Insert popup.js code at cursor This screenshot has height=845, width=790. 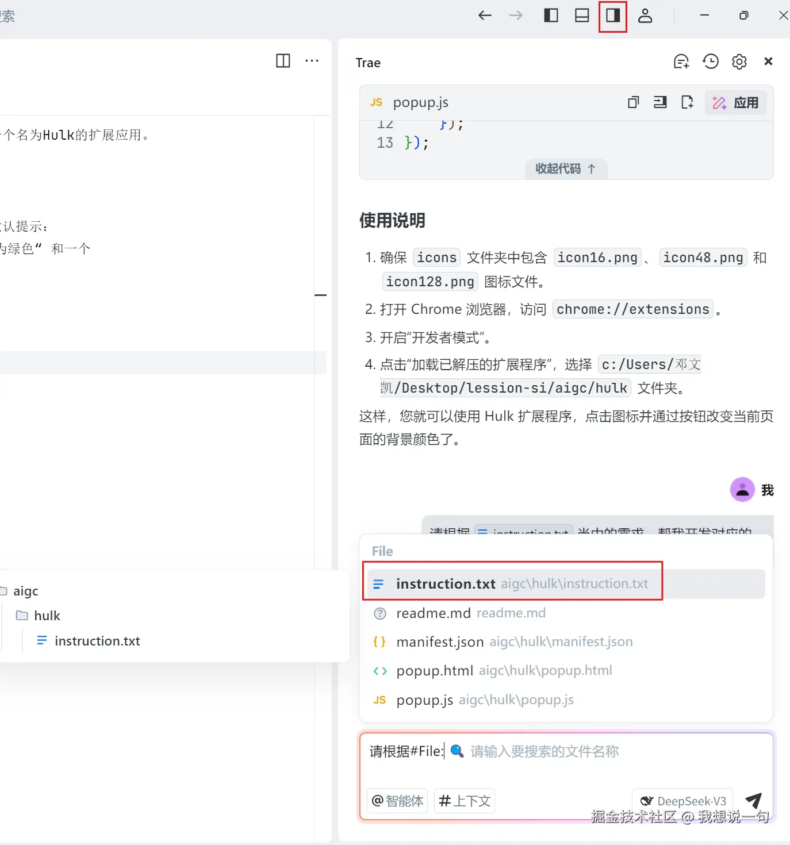[660, 102]
